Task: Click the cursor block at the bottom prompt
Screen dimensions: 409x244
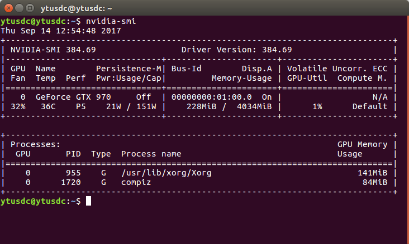Action: tap(88, 201)
